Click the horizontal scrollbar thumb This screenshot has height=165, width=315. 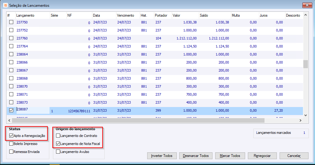138,120
